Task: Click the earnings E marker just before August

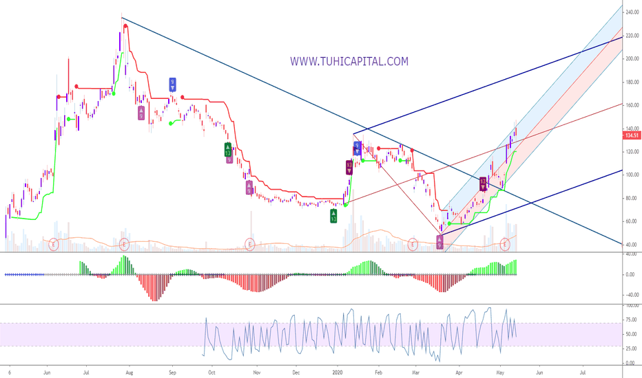Action: [125, 245]
